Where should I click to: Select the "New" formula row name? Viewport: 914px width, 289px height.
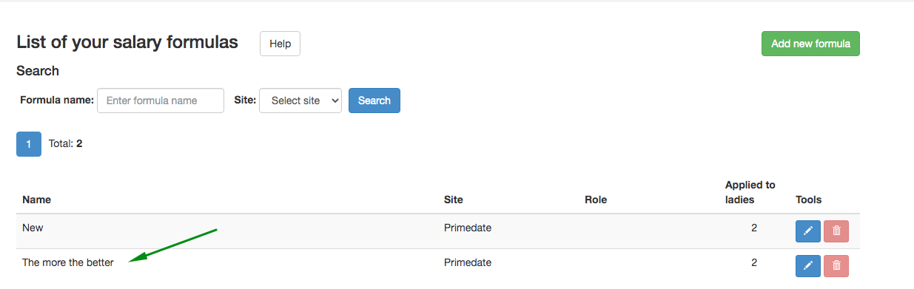(x=33, y=228)
